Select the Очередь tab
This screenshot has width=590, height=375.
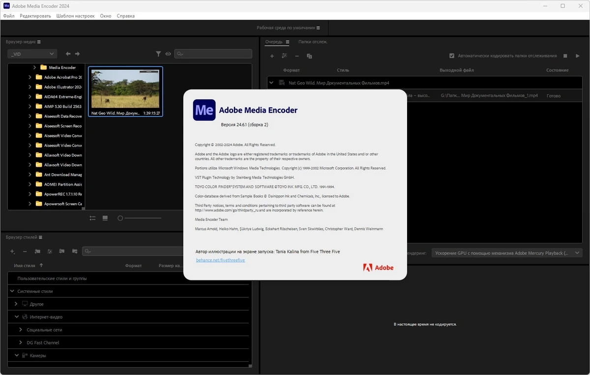click(x=274, y=42)
